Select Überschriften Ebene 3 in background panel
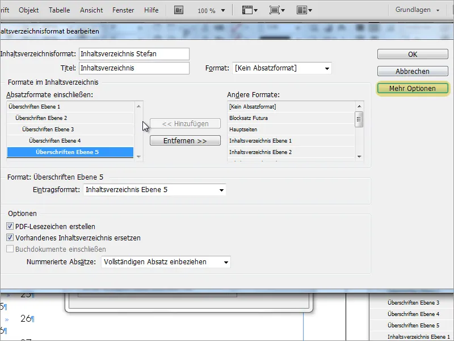Viewport: 454px width, 341px height. click(414, 302)
